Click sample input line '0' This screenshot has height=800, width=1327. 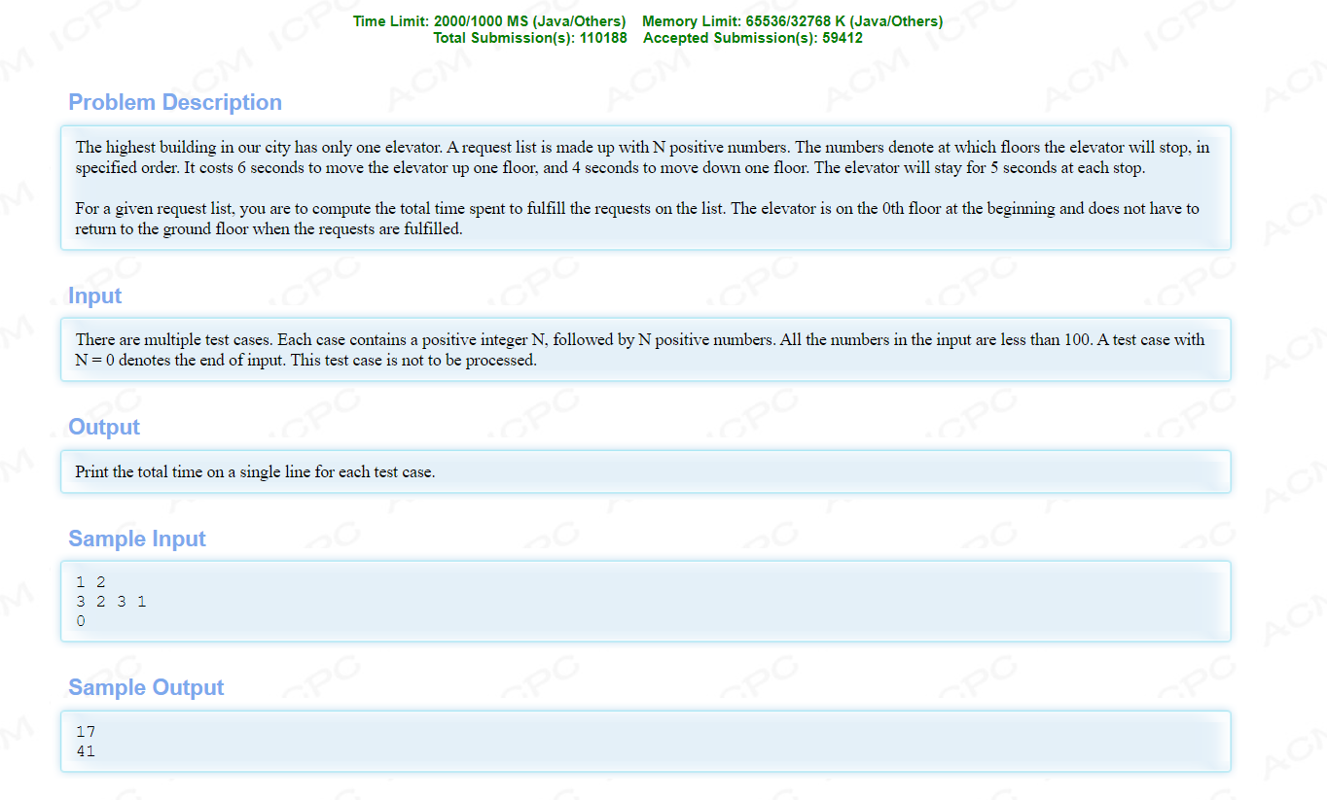81,621
